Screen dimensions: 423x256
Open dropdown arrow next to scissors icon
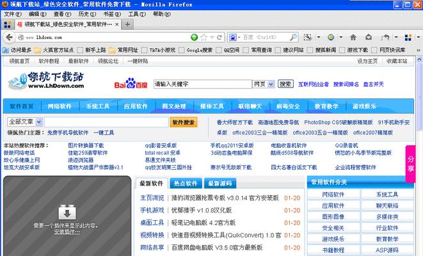pyautogui.click(x=319, y=37)
